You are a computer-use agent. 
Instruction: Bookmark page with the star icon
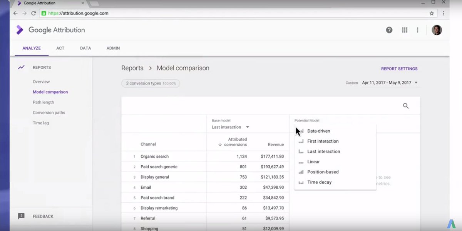pyautogui.click(x=432, y=13)
